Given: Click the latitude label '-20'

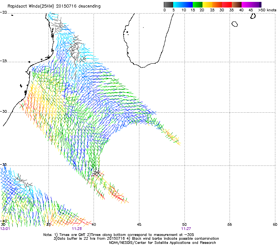Looking at the screenshot, I should (x=3, y=12).
